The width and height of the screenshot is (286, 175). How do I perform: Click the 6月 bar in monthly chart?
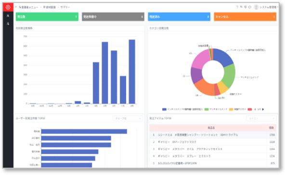pyautogui.click(x=114, y=77)
